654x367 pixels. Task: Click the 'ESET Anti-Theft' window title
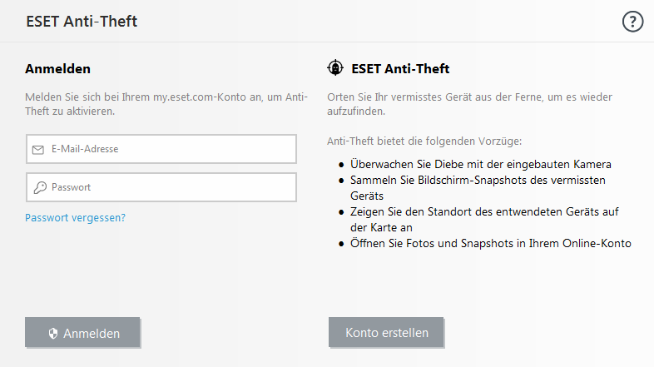click(x=82, y=22)
